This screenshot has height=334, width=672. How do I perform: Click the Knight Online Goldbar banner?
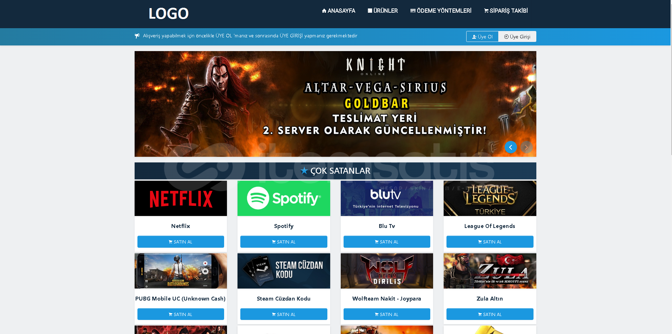point(335,104)
